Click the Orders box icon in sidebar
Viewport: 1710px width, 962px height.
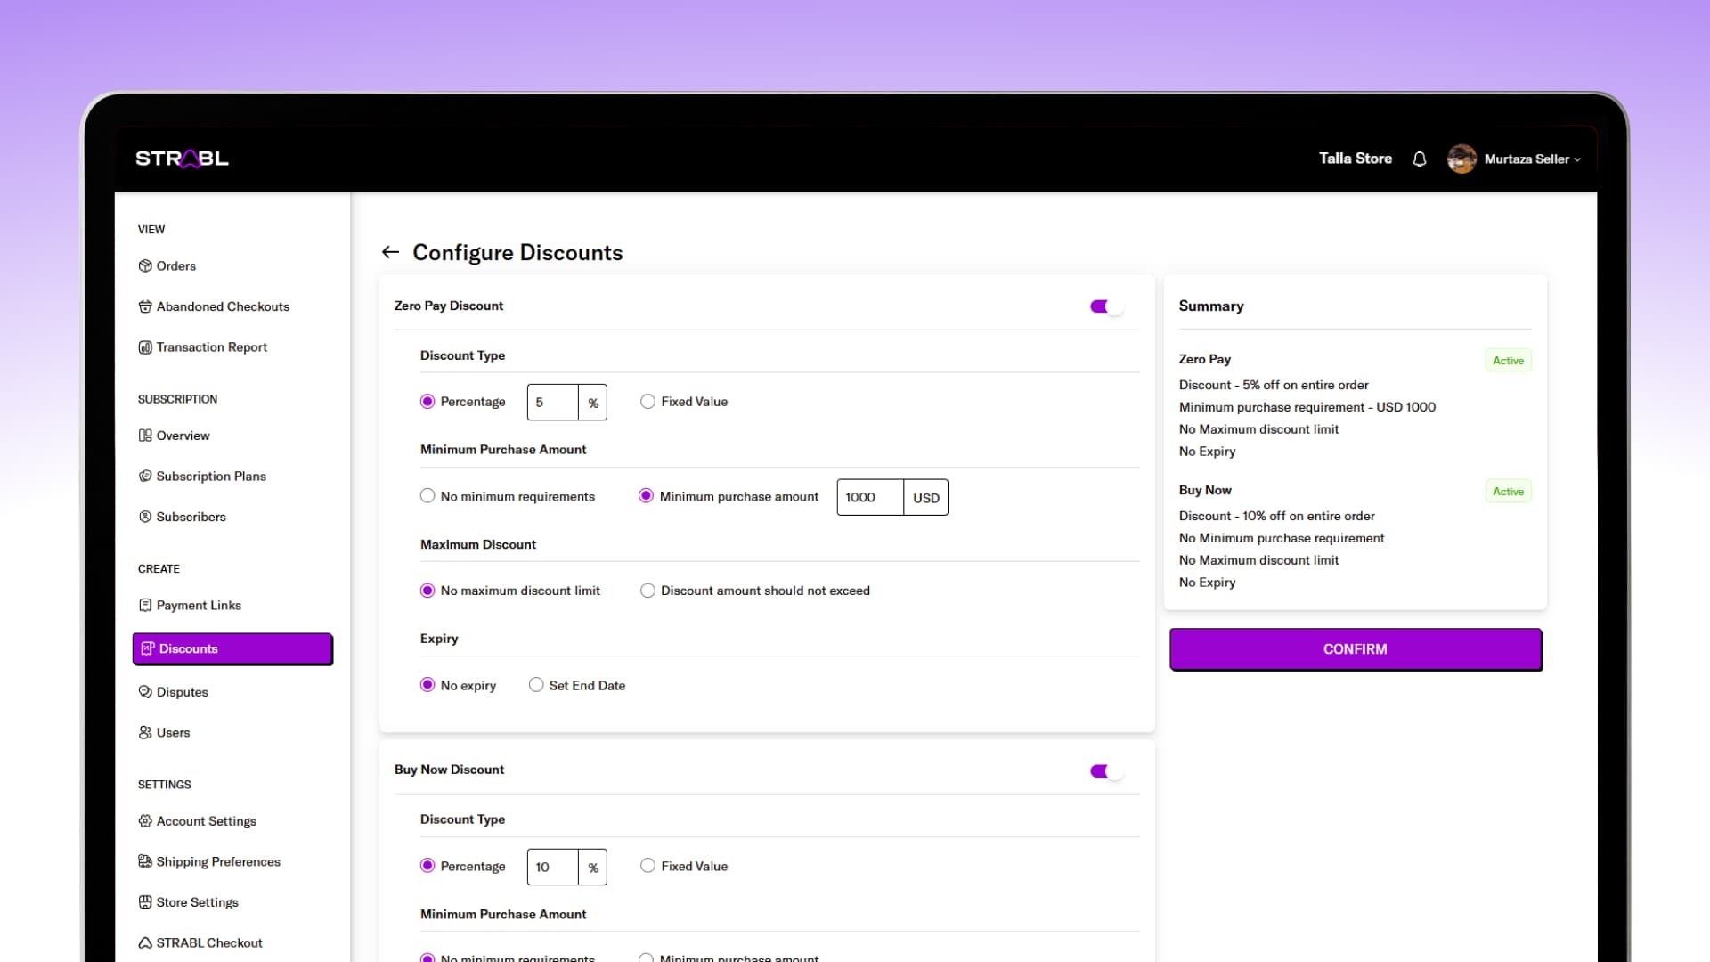coord(145,265)
